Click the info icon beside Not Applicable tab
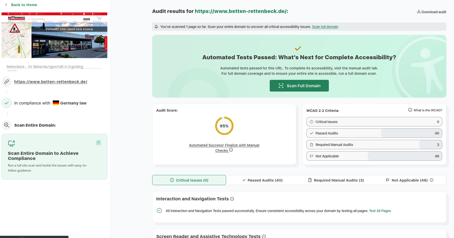The image size is (454, 238). point(432,180)
